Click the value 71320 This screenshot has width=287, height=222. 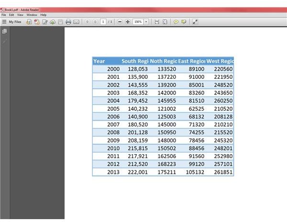point(197,125)
